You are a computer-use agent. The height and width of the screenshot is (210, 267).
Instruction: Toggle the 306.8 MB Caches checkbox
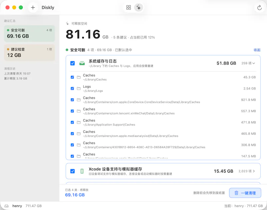pyautogui.click(x=72, y=145)
